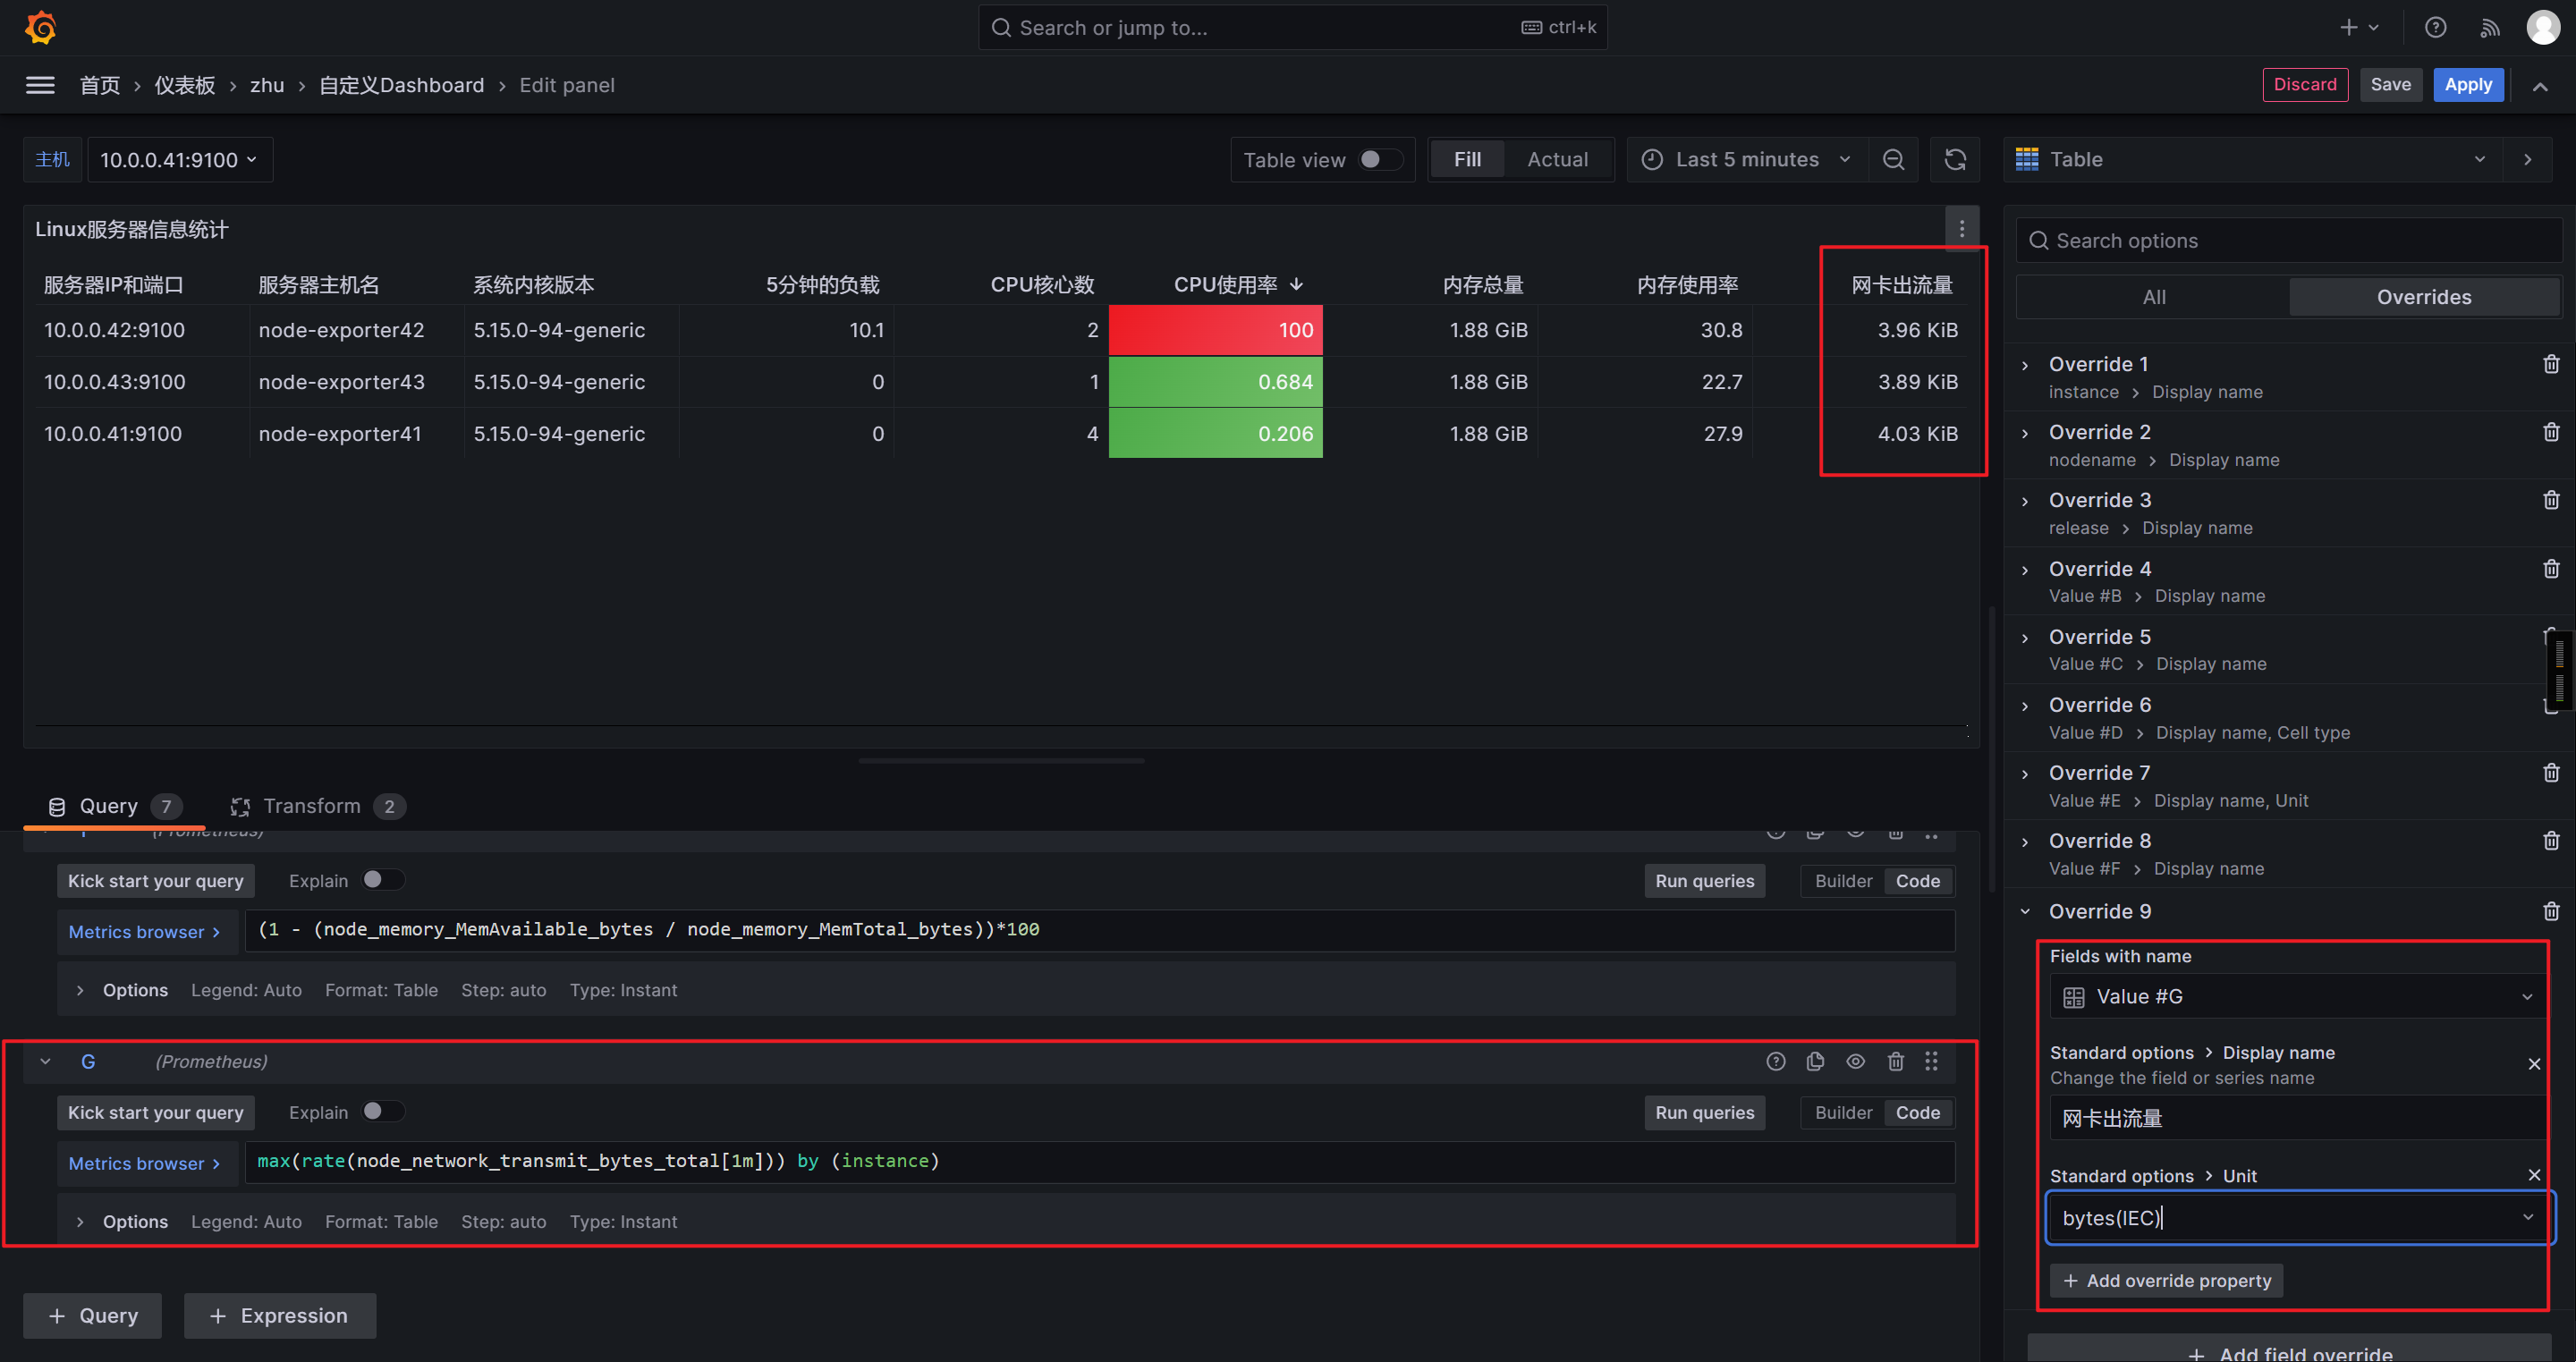The height and width of the screenshot is (1362, 2576).
Task: Click the Apply button
Action: [x=2467, y=85]
